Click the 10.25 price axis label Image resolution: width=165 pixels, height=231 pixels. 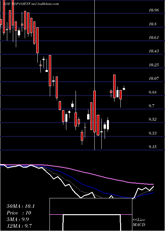coord(154,65)
